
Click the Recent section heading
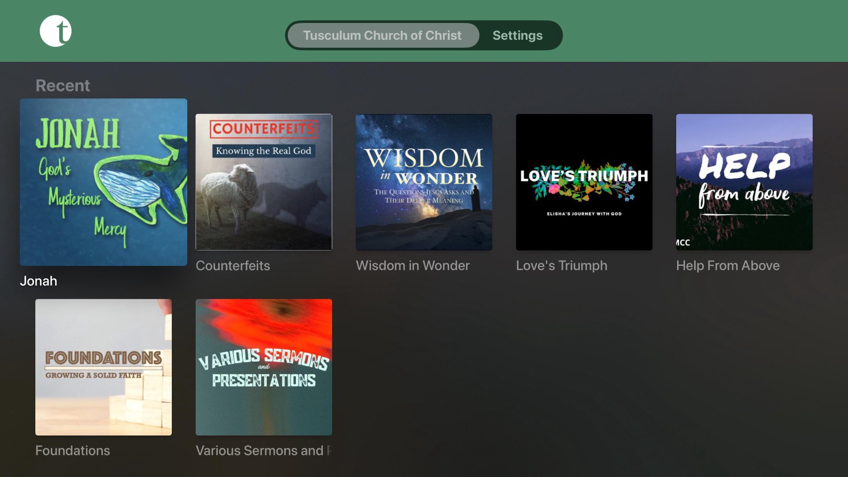pyautogui.click(x=63, y=86)
